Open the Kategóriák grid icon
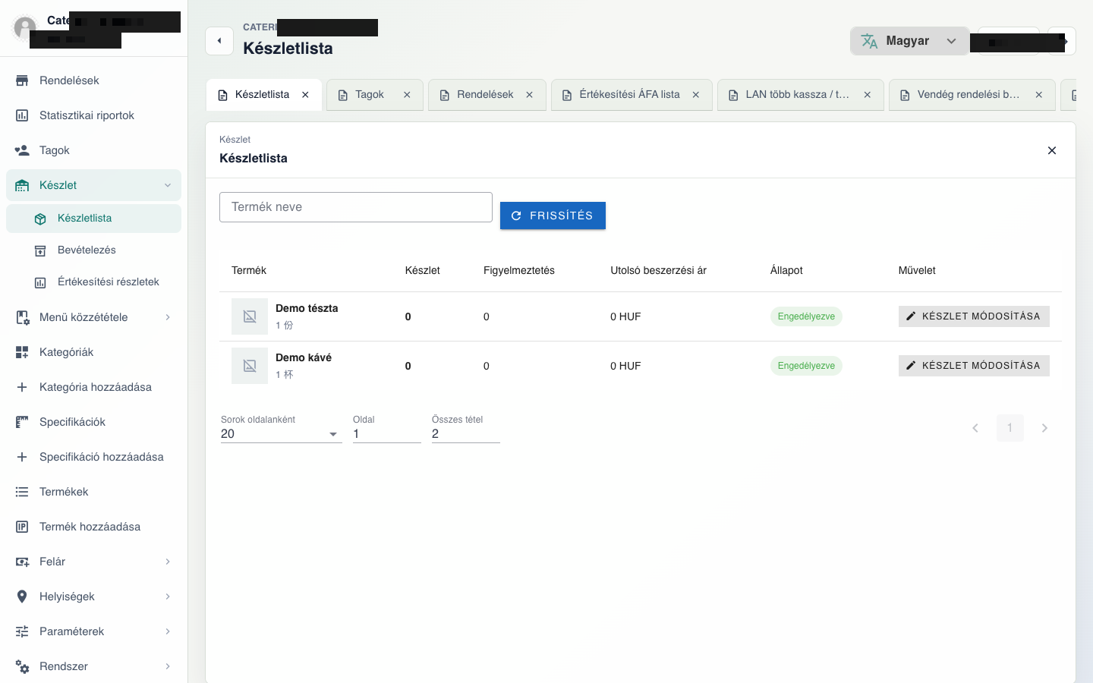 (x=22, y=352)
